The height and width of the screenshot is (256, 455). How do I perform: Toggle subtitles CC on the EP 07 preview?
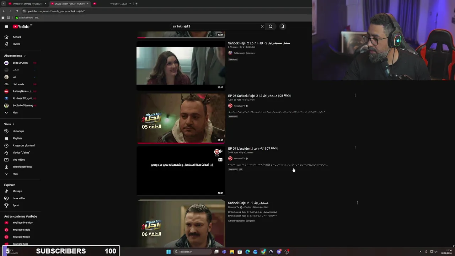coord(220,160)
